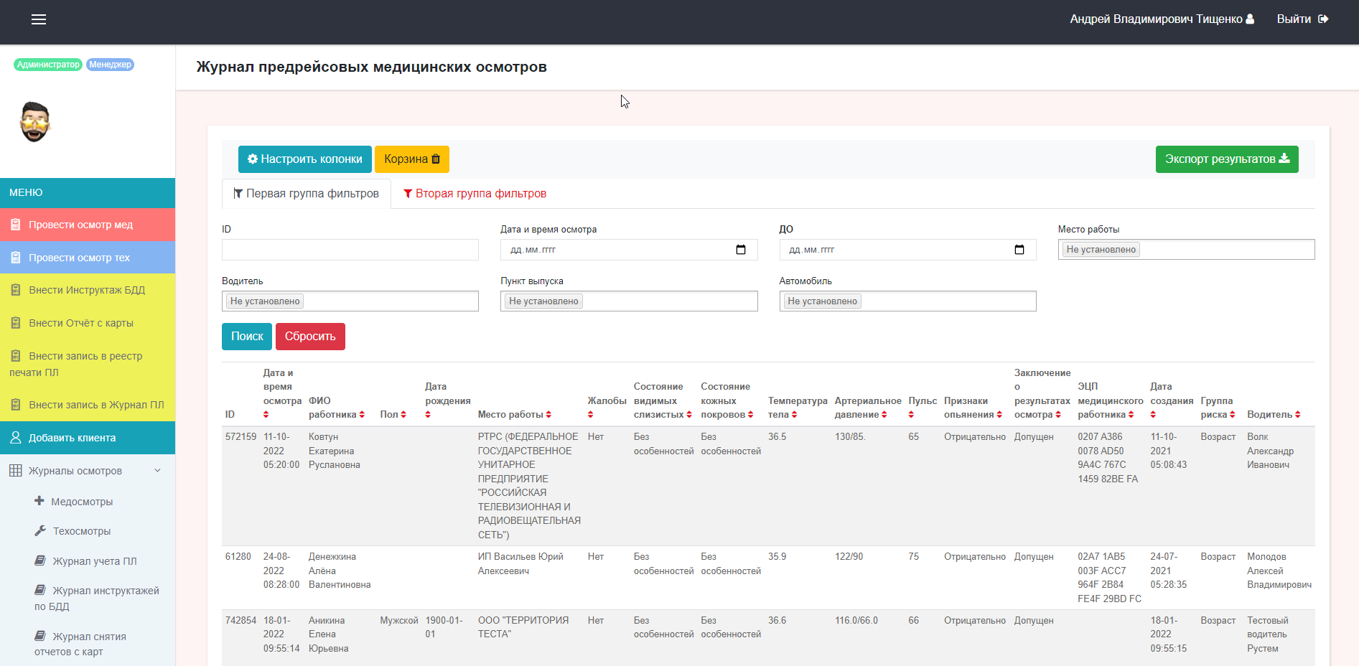Click the Выйти link
1359x666 pixels.
[1302, 19]
